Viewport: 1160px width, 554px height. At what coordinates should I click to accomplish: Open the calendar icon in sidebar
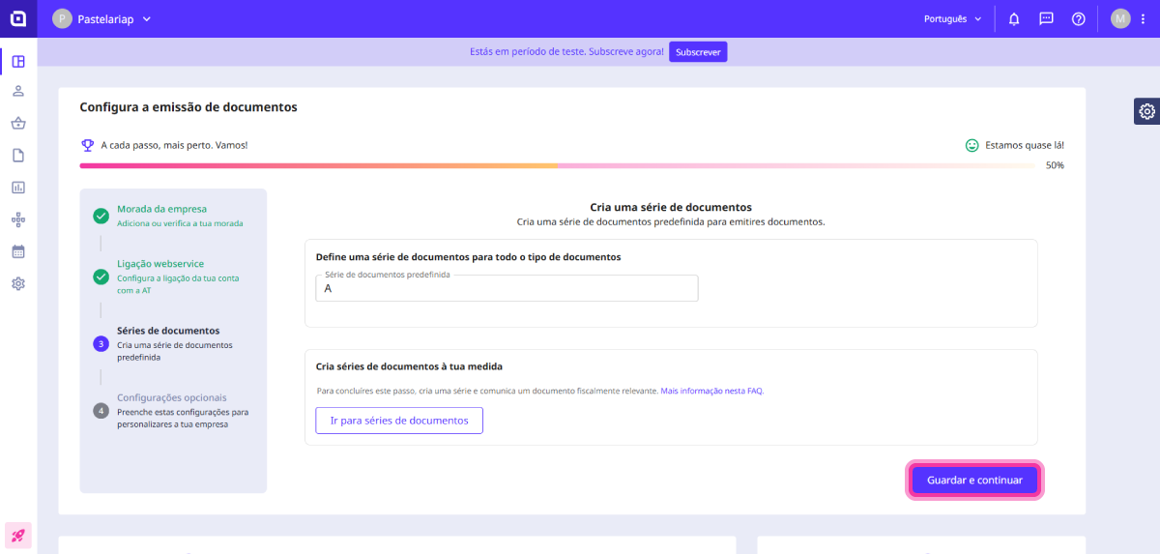click(18, 251)
